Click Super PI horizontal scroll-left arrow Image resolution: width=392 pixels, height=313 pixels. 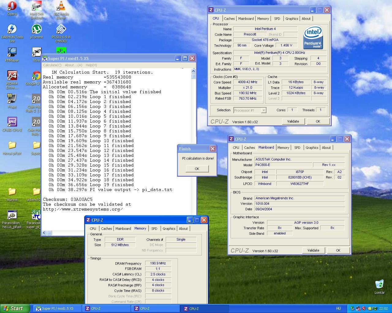pos(44,233)
